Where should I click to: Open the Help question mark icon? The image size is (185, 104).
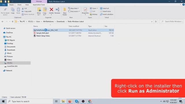pos(184,5)
